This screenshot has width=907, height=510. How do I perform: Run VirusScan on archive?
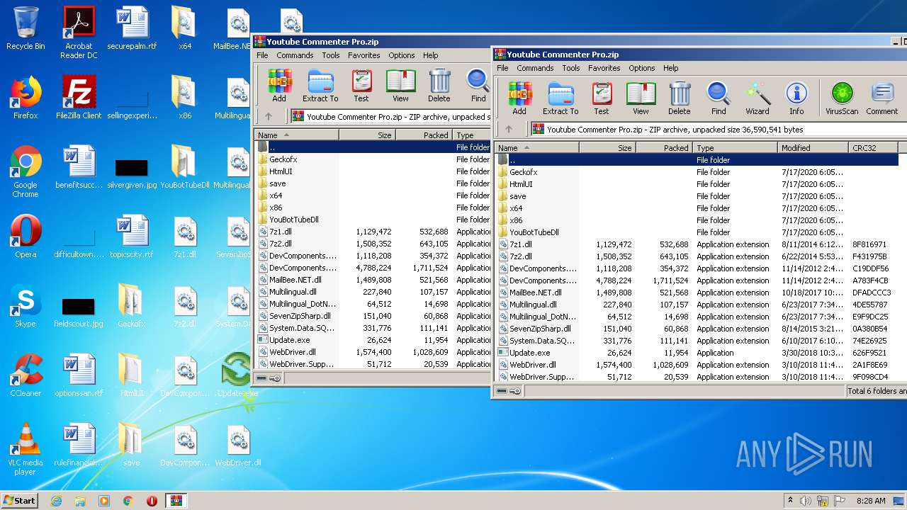(842, 98)
